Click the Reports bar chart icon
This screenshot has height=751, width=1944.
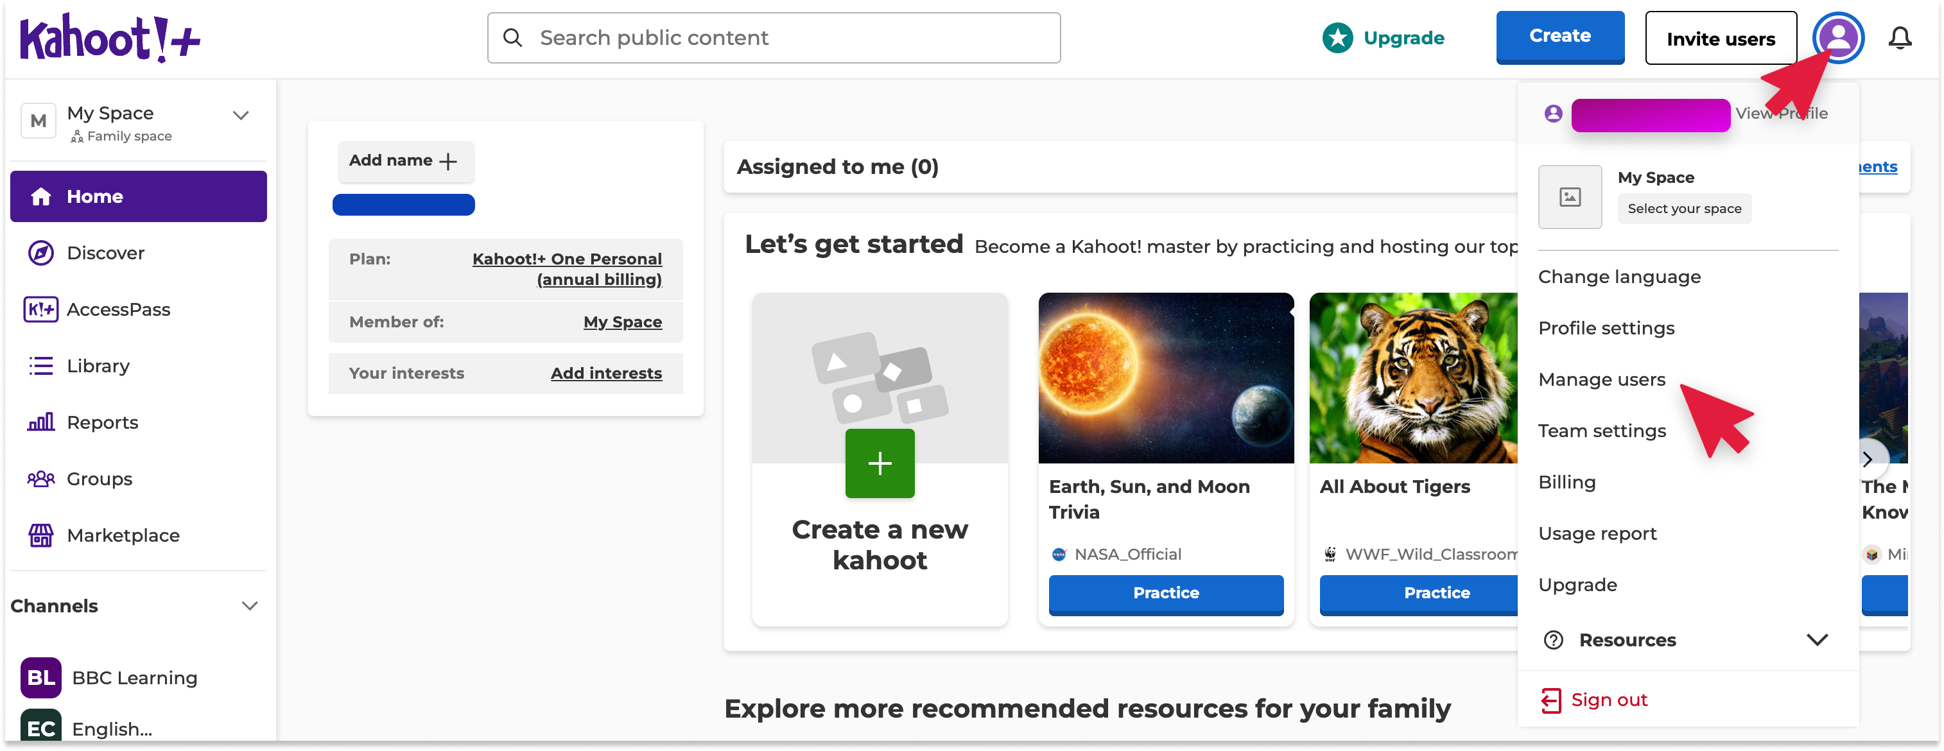click(40, 422)
